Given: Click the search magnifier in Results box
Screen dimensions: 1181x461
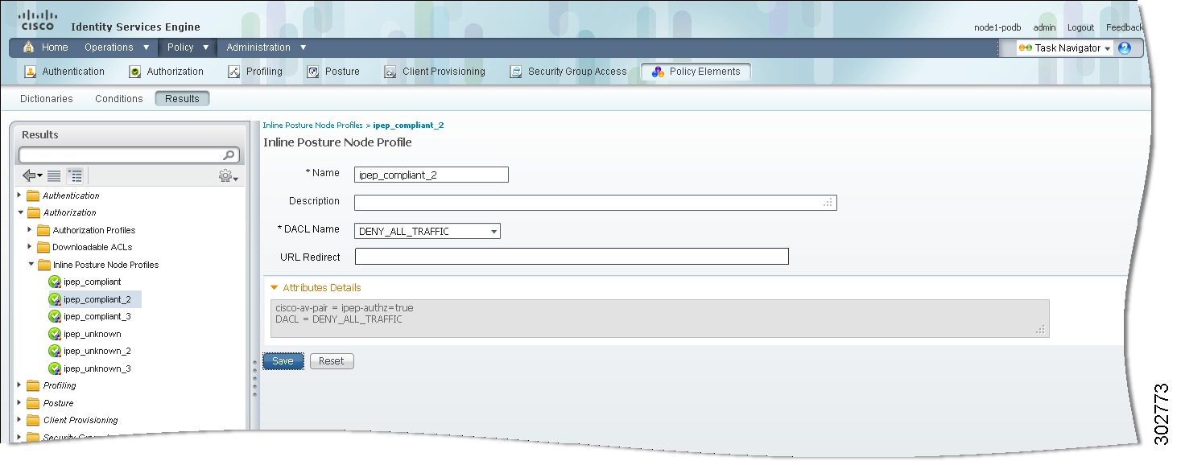Looking at the screenshot, I should 229,155.
